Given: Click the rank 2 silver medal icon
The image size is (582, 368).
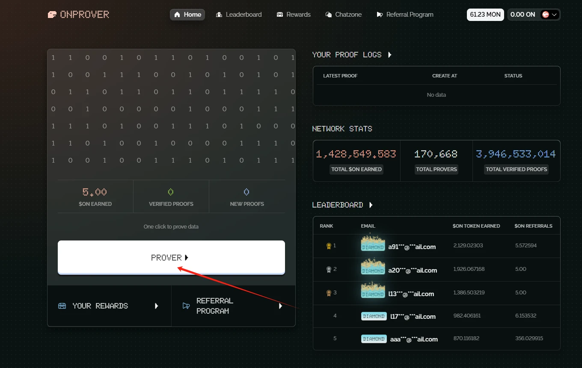Looking at the screenshot, I should (329, 269).
